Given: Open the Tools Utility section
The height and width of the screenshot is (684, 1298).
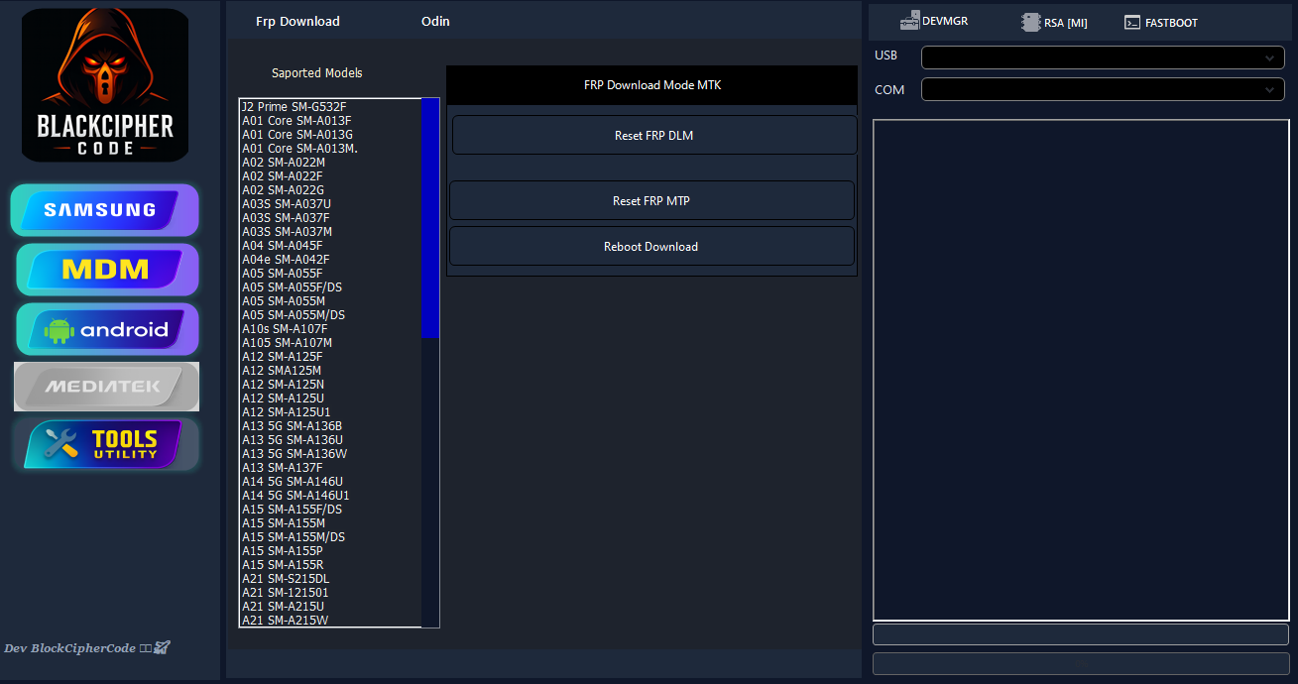Looking at the screenshot, I should tap(105, 444).
